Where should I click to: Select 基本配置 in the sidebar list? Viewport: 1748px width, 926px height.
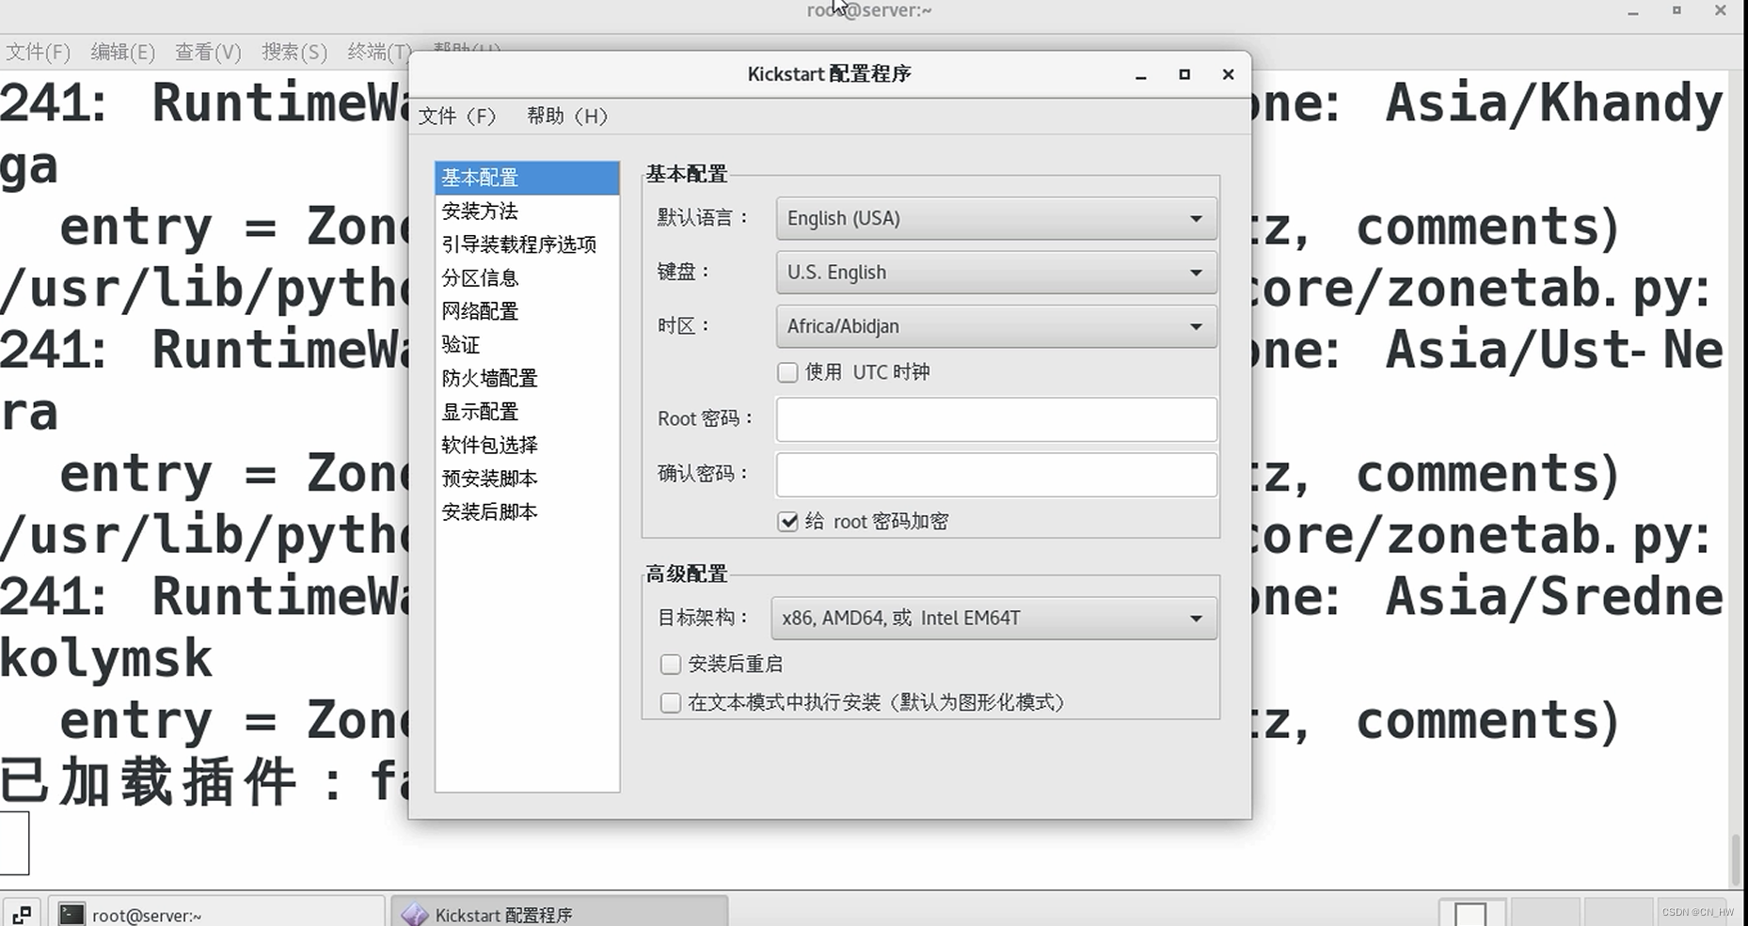[x=527, y=178]
